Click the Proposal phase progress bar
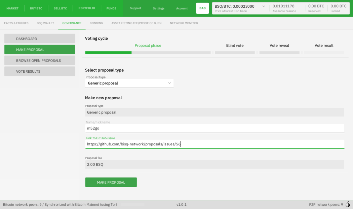Screen dimensions: 353x209 148,53
